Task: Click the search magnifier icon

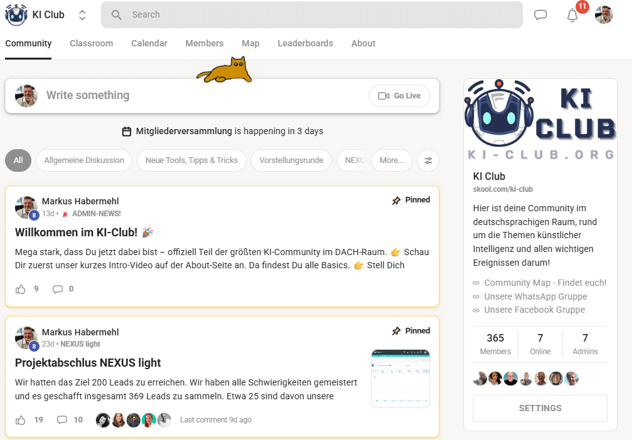Action: point(117,15)
